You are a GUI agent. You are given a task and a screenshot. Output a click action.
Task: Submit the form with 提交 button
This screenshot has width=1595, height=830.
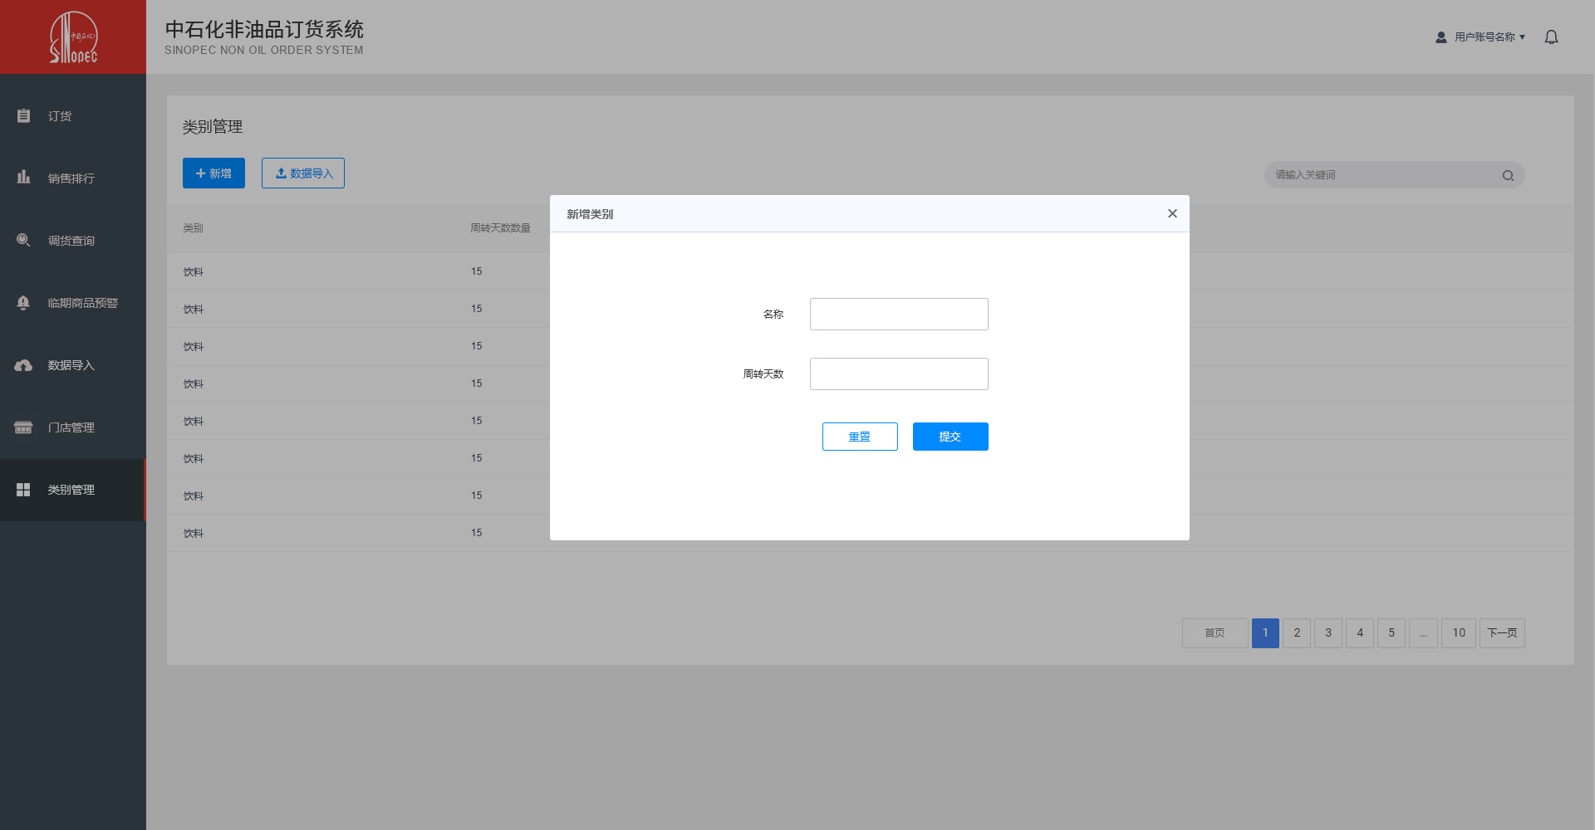click(x=950, y=437)
